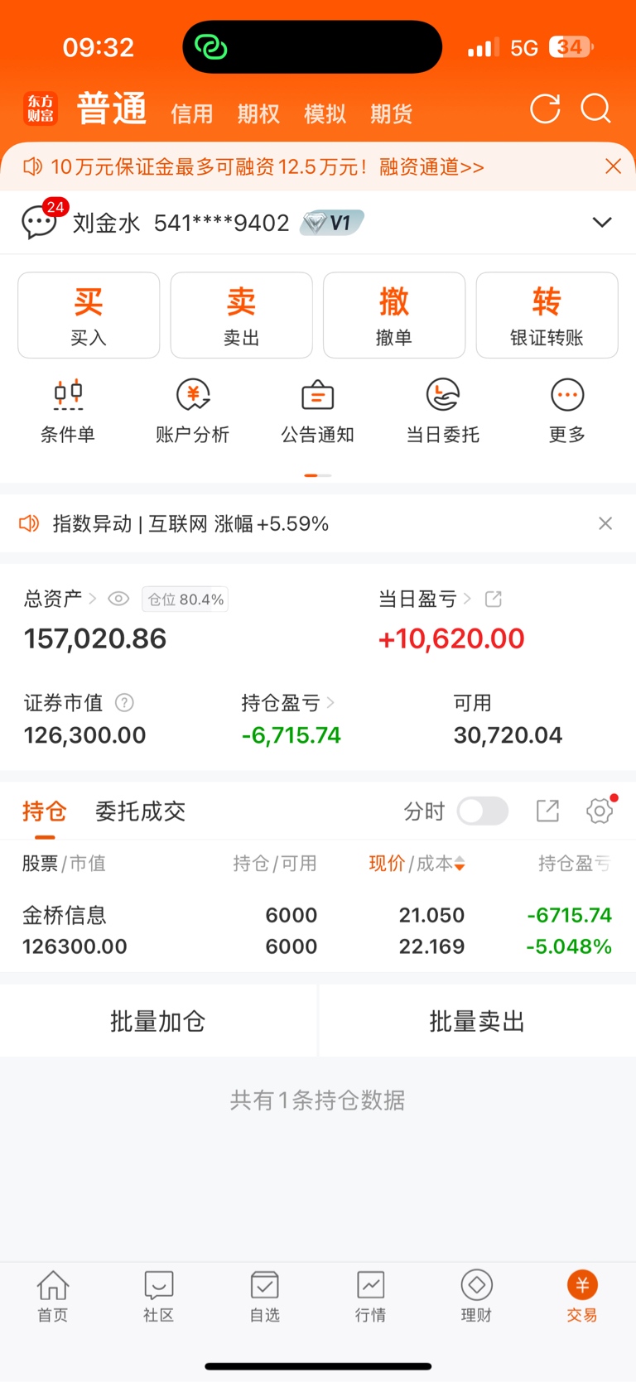636x1382 pixels.
Task: Tap 批量卖出 batch sell
Action: click(478, 1021)
